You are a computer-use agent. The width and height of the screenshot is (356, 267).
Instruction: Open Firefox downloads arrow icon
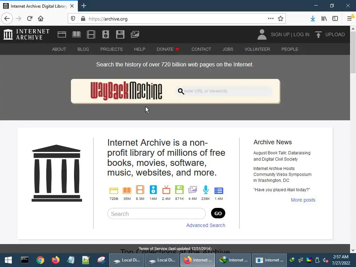click(x=313, y=19)
